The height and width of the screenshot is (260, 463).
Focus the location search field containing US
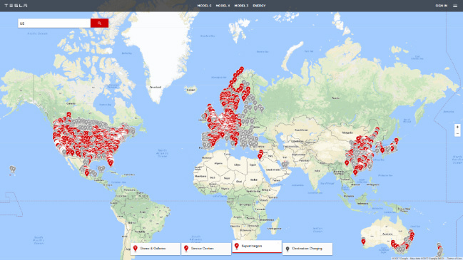coord(54,23)
